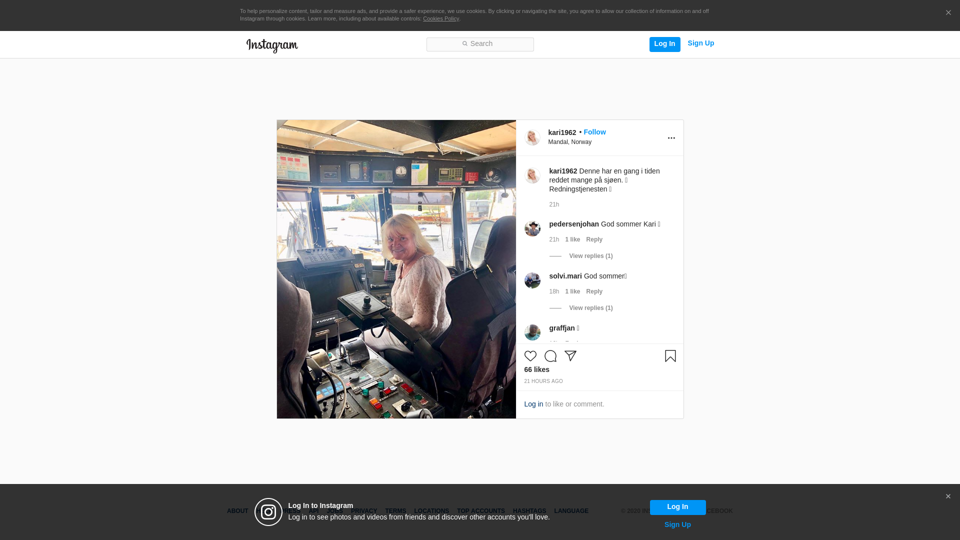
Task: Click the Search input field
Action: 480,44
